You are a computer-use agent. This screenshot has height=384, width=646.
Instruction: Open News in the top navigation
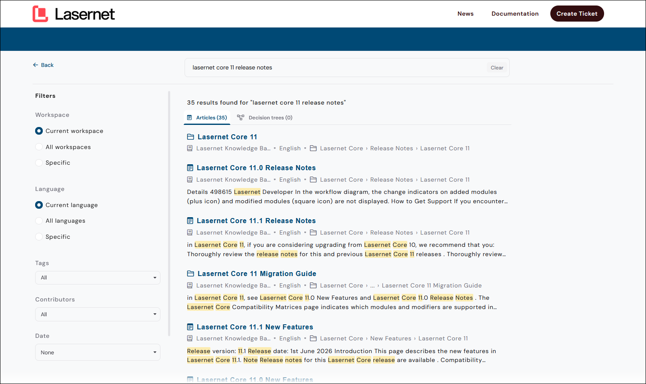coord(466,14)
